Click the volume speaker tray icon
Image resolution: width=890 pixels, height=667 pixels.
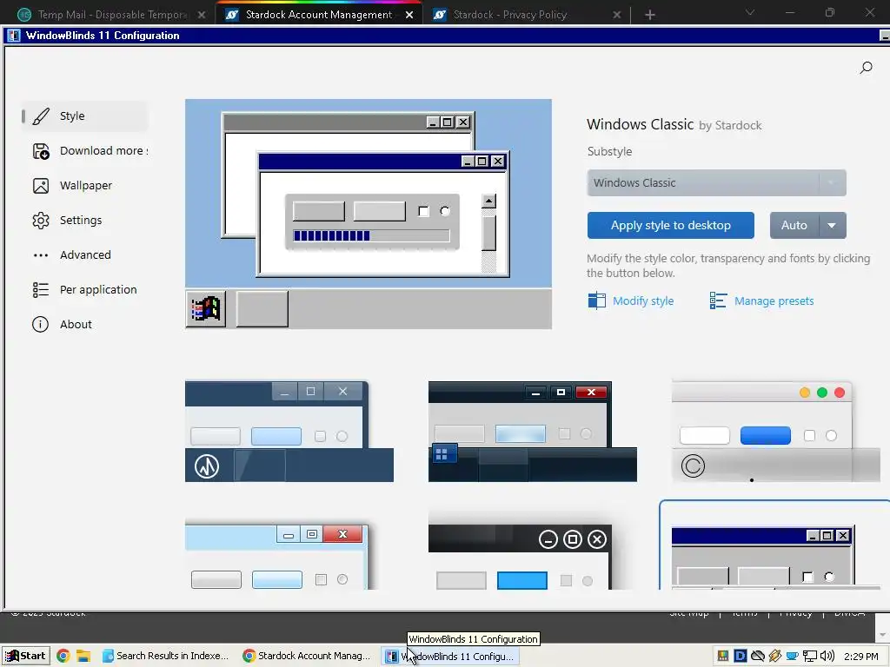[x=827, y=657]
